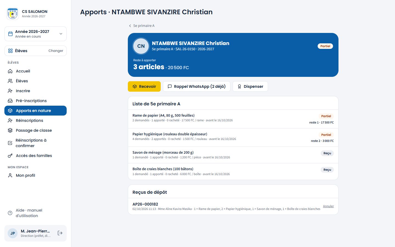Click the Élèves people icon in sidebar
This screenshot has width=395, height=247.
pyautogui.click(x=10, y=81)
